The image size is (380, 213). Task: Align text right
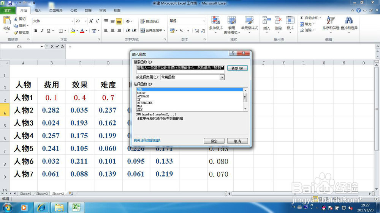point(119,30)
